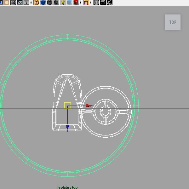Click the beige circle icon in panel toolbar

click(x=6, y=3)
